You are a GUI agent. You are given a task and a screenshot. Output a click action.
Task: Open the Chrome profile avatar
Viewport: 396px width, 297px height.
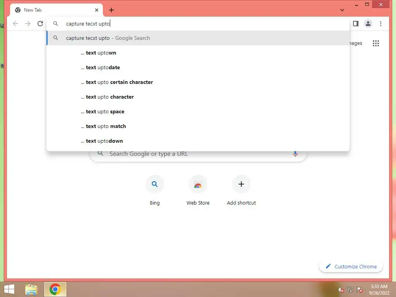click(368, 24)
